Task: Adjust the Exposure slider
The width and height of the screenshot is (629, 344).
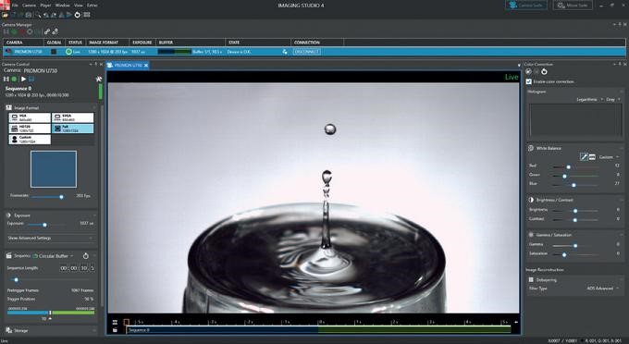Action: coord(44,225)
